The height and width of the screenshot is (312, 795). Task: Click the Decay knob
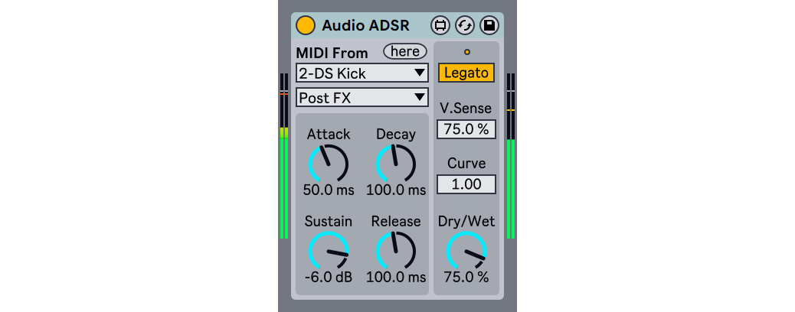click(x=396, y=163)
